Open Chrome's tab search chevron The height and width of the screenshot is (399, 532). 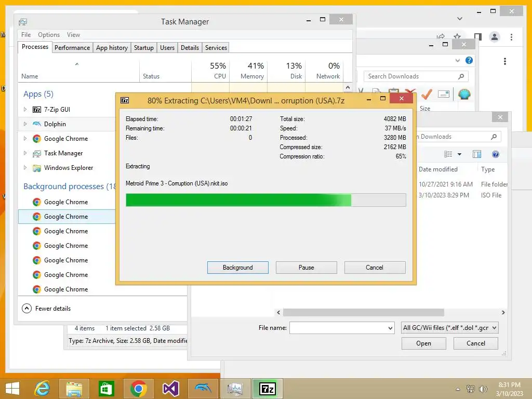coord(460,19)
